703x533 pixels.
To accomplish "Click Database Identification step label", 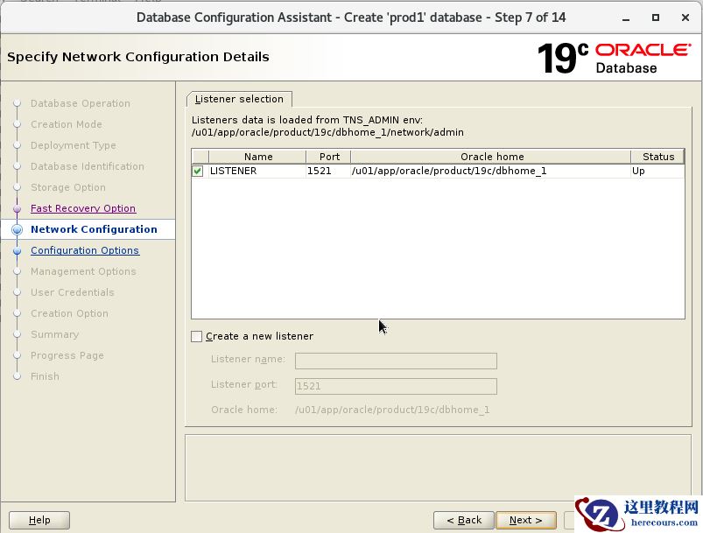I will (88, 166).
